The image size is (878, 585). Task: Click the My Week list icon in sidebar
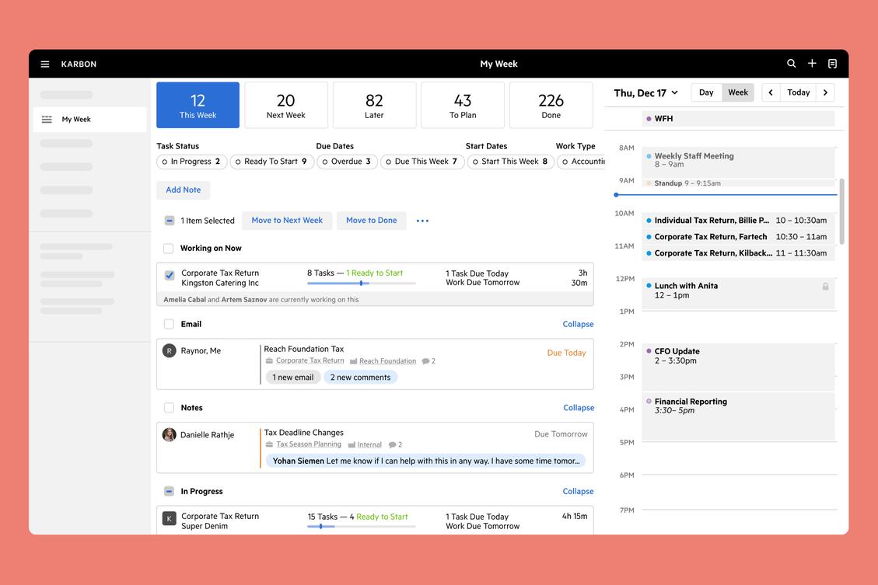coord(47,119)
